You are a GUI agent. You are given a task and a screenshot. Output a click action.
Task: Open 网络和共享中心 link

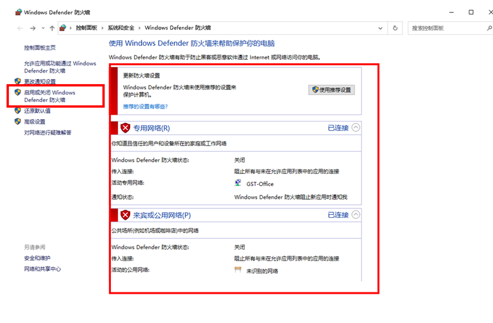[x=43, y=269]
